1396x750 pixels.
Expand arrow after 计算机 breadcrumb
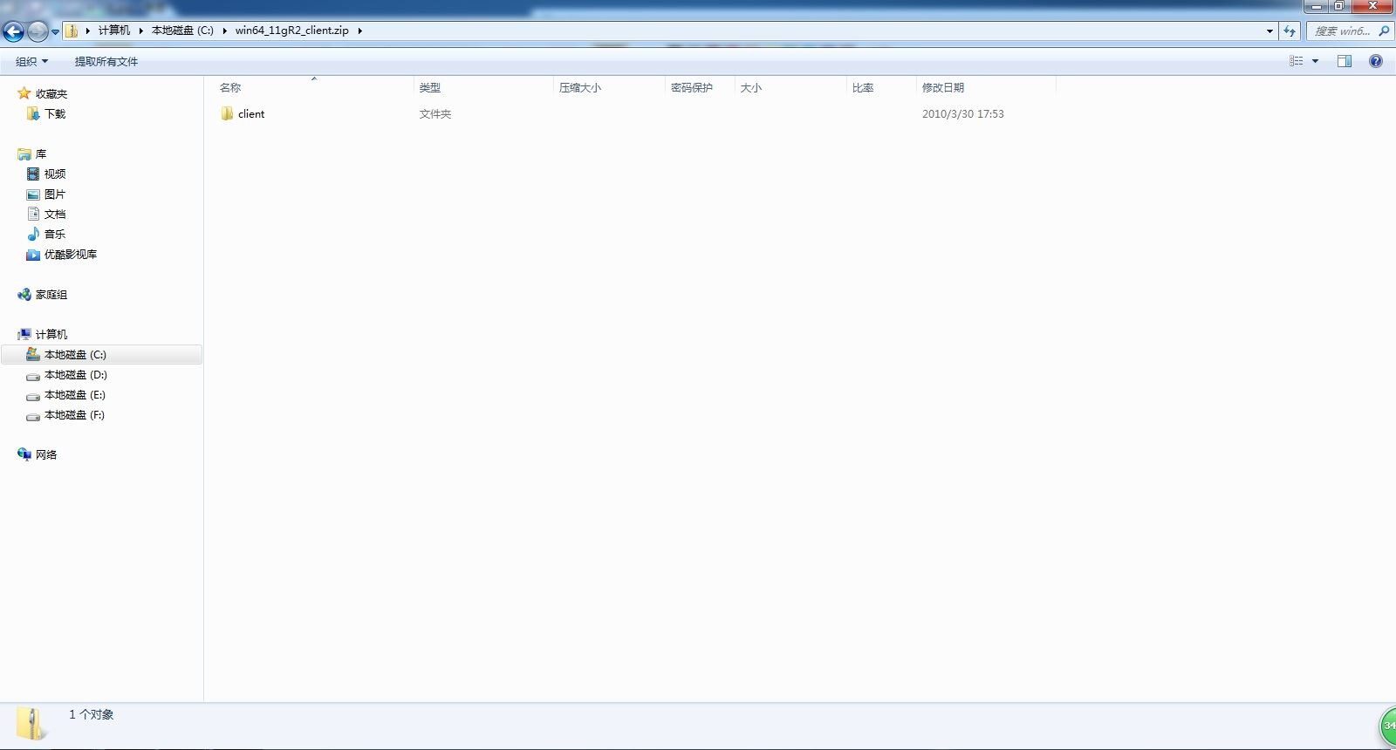point(140,31)
